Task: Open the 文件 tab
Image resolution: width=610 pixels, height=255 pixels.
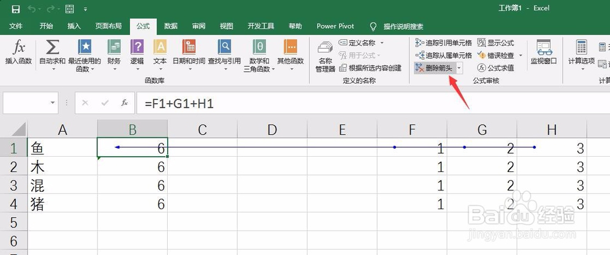Action: [16, 26]
